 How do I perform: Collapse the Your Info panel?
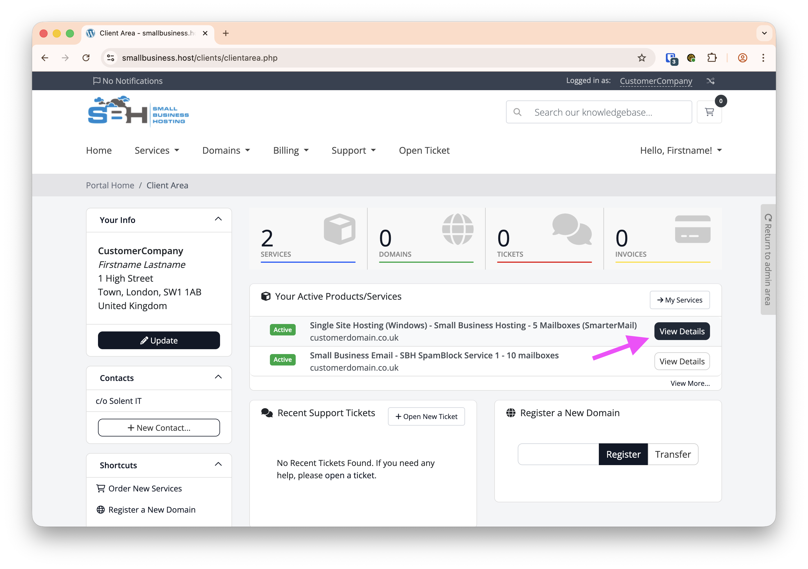(x=218, y=219)
